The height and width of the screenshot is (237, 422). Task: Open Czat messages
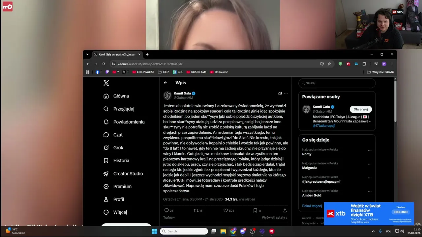[113, 135]
